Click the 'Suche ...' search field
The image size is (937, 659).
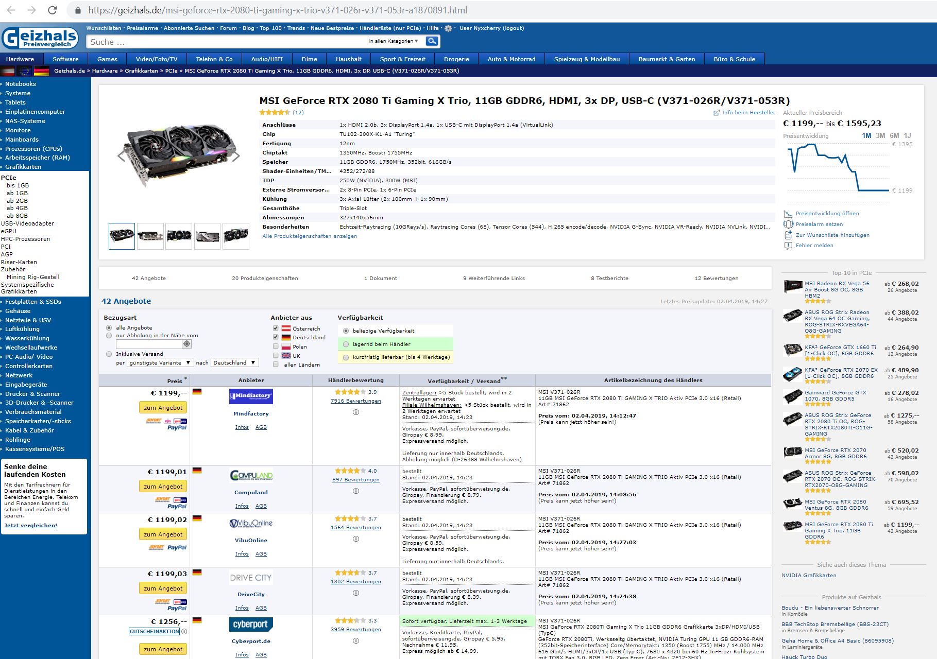point(227,42)
